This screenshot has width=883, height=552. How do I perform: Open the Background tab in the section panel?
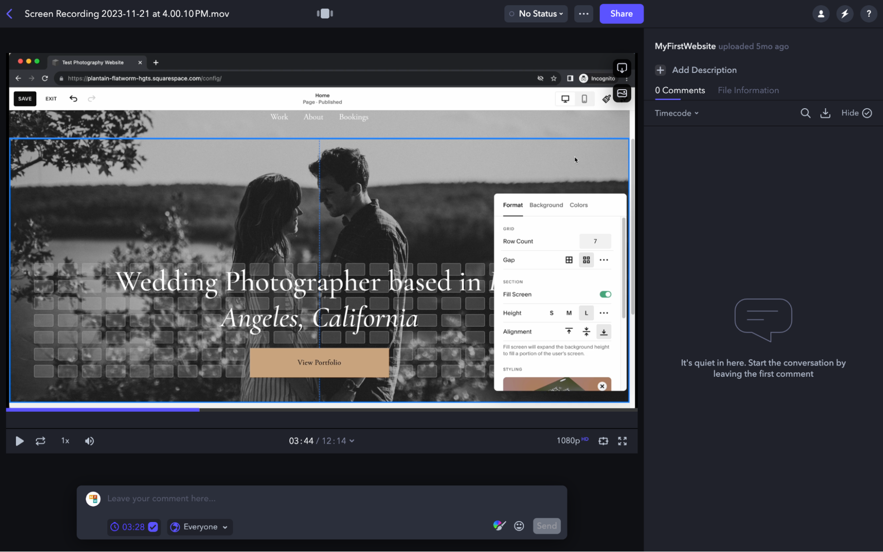click(546, 205)
